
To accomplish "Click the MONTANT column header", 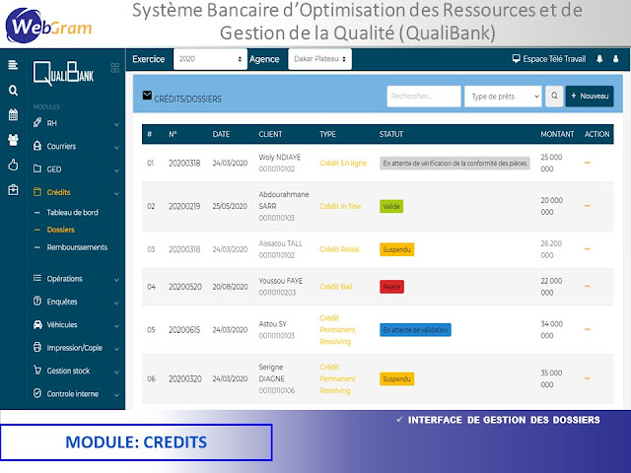I will click(557, 134).
